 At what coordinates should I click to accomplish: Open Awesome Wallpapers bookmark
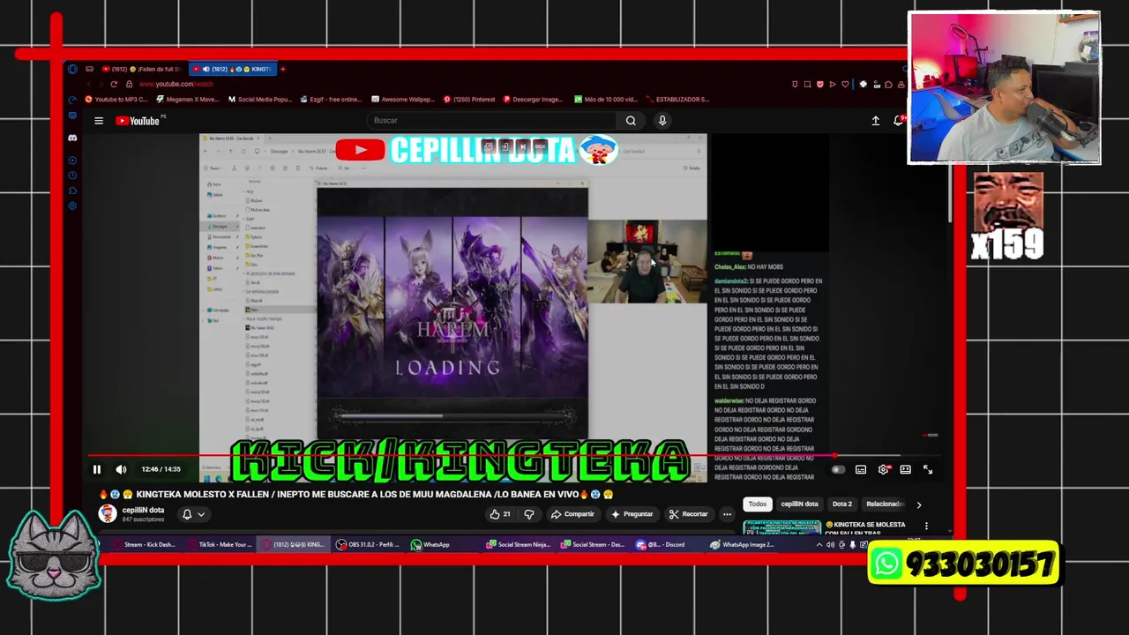(x=403, y=100)
